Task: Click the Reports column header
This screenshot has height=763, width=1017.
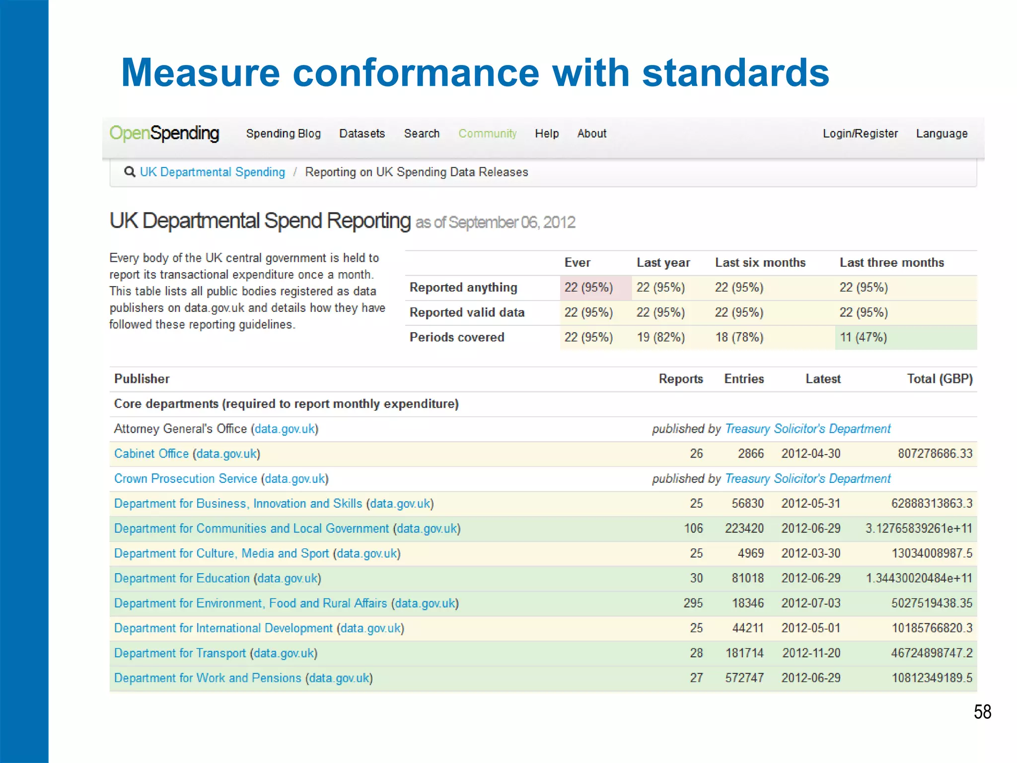Action: (681, 379)
